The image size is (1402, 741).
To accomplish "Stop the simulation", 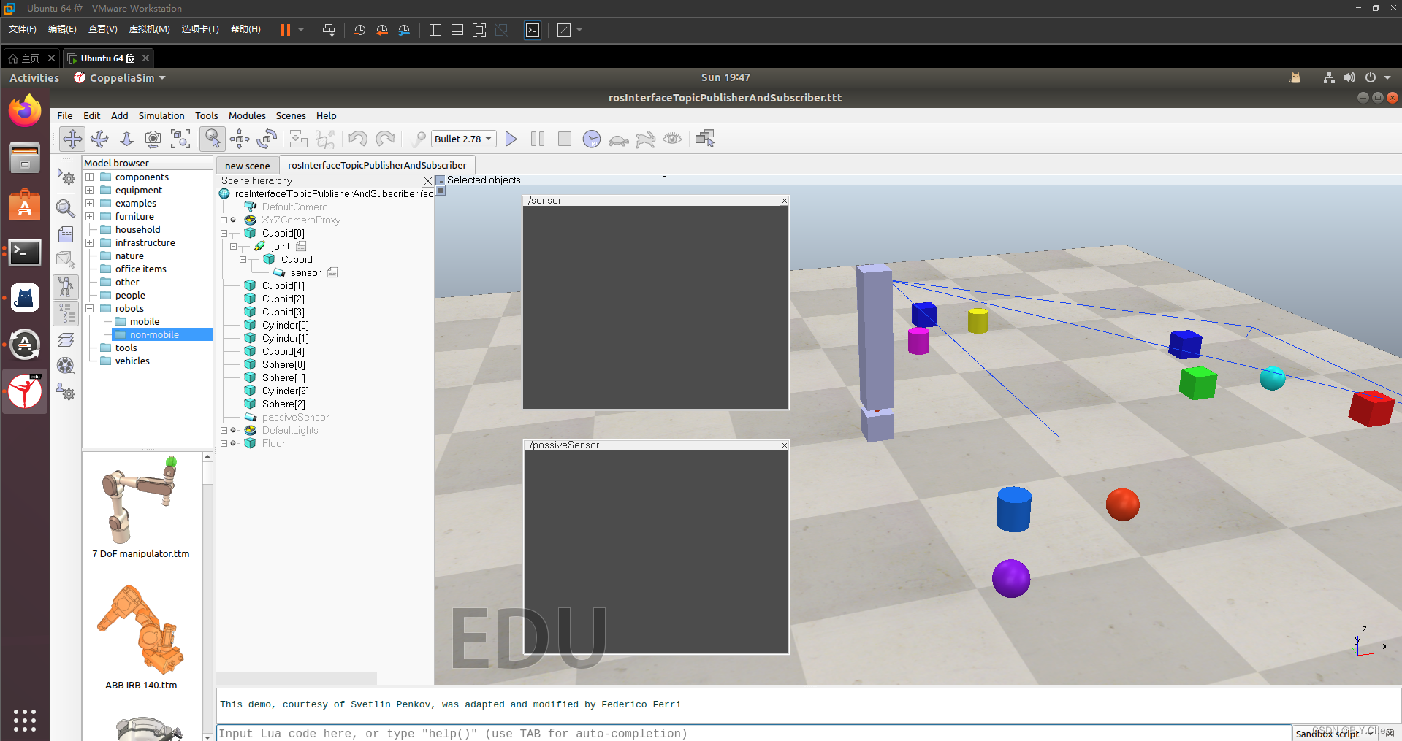I will tap(564, 139).
